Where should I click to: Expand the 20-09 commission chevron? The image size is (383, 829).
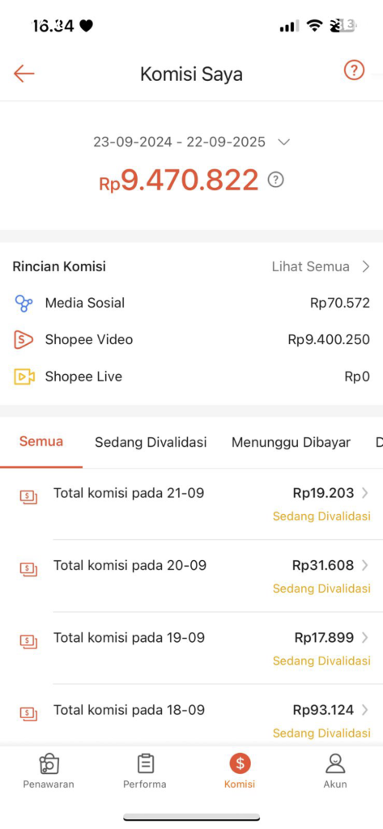click(364, 565)
